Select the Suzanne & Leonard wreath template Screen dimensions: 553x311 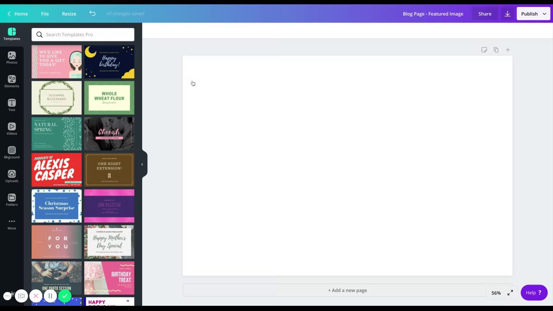[x=57, y=98]
